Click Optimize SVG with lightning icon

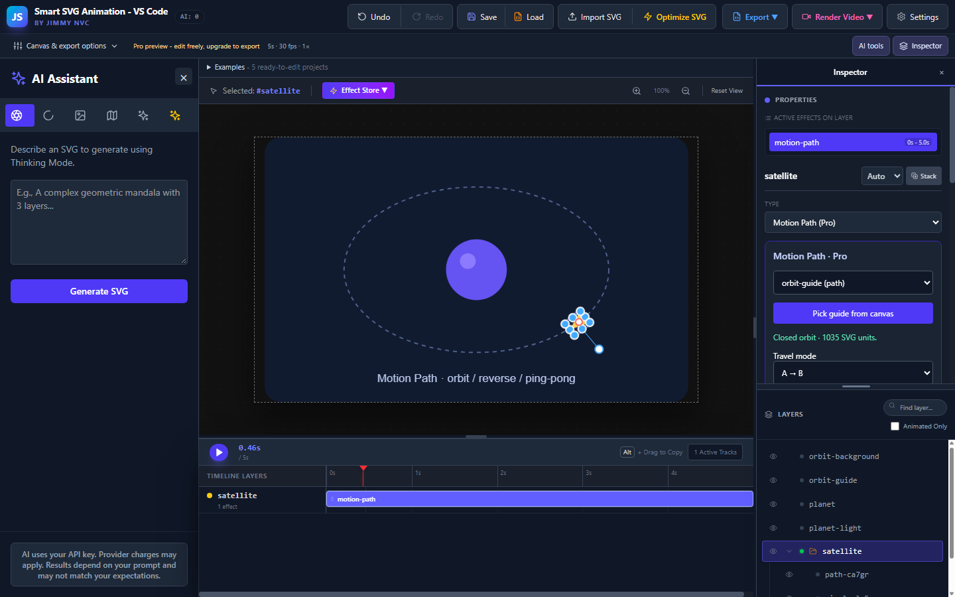pyautogui.click(x=674, y=17)
